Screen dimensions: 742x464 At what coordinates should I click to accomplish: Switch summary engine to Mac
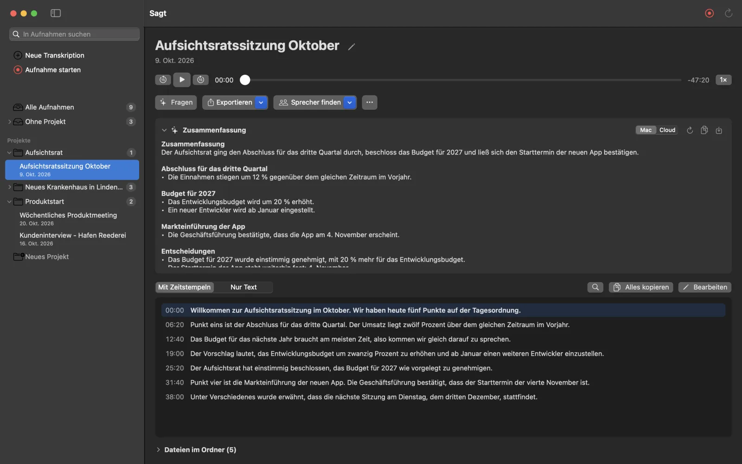pos(646,130)
